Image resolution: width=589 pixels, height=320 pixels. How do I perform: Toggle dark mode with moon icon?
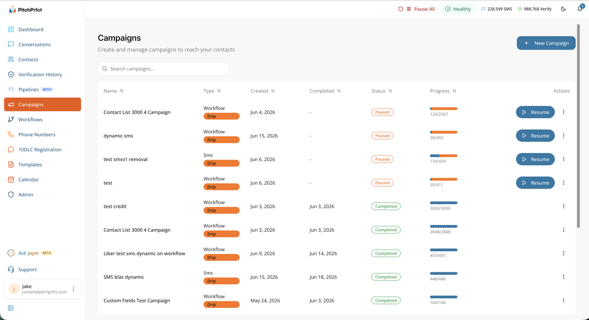coord(563,9)
